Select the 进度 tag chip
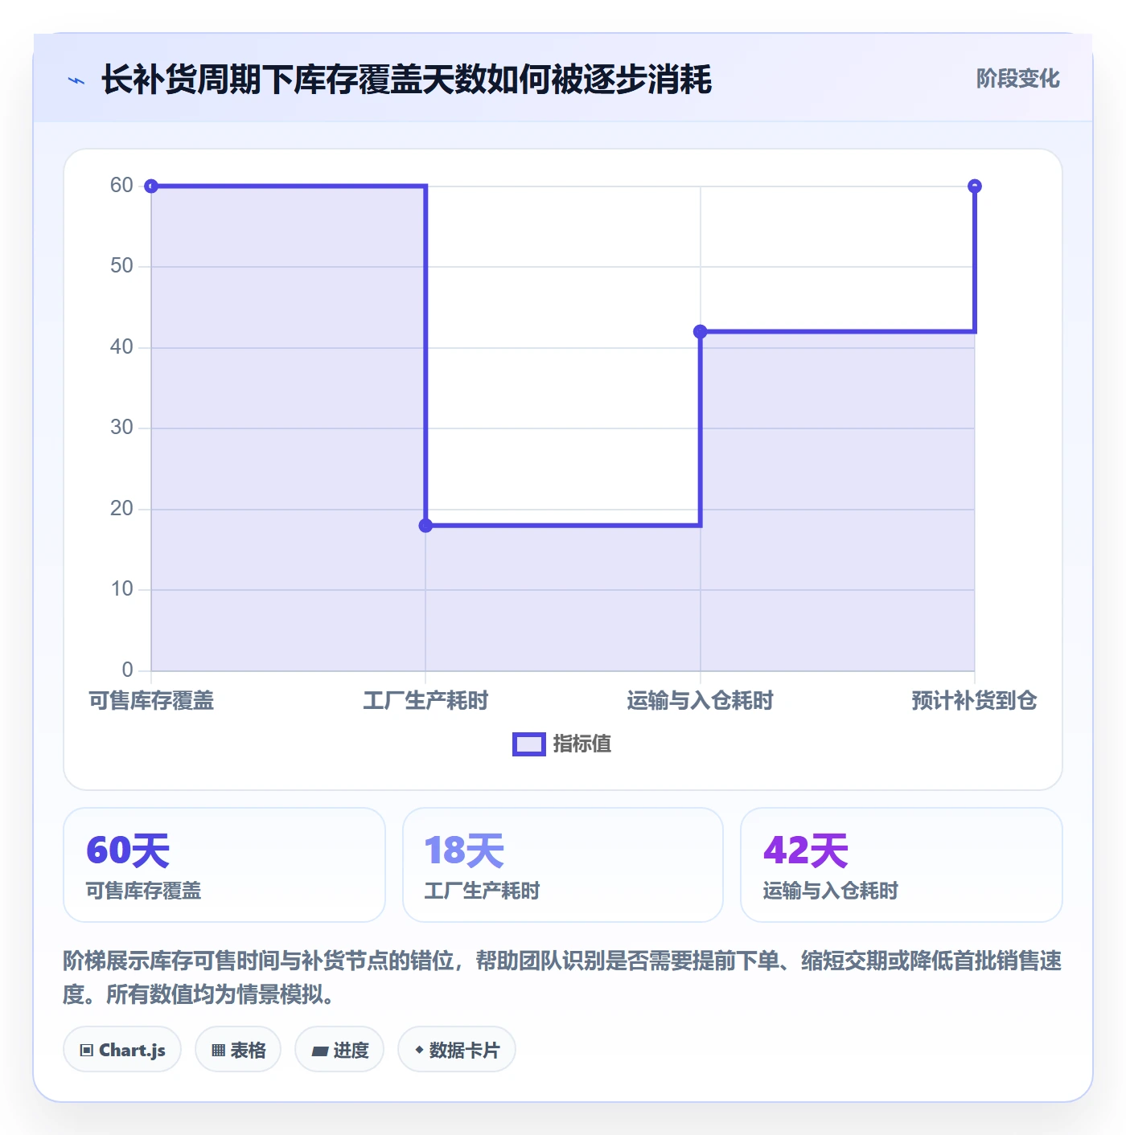 coord(339,1050)
